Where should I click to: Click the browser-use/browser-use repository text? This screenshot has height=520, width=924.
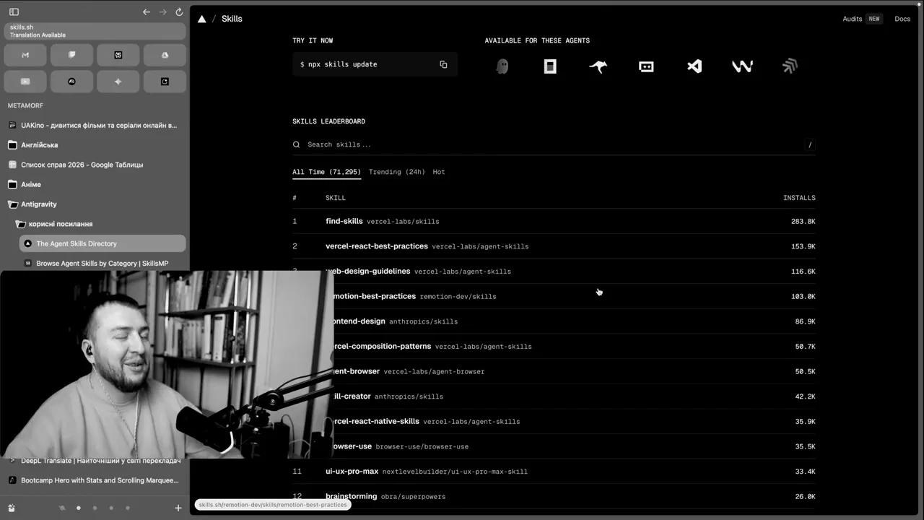(422, 447)
